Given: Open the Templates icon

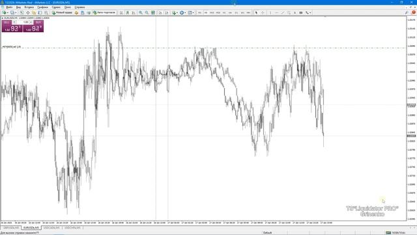Looking at the screenshot, I should coord(190,12).
